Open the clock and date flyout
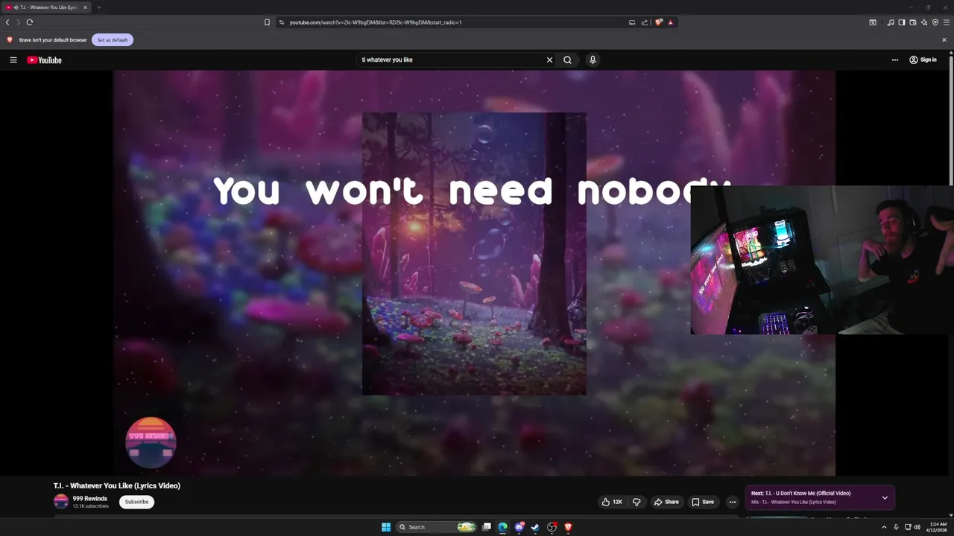Viewport: 954px width, 536px height. [x=938, y=527]
